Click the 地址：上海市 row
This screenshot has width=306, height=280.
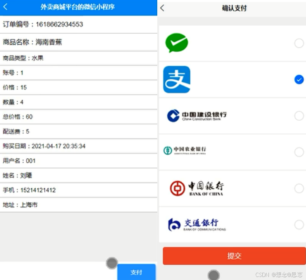(x=79, y=205)
